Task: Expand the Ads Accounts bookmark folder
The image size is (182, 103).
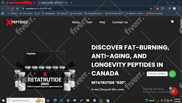Action: [26, 13]
